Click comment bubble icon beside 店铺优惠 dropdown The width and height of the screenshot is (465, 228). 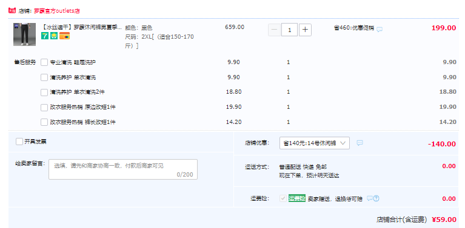[360, 143]
